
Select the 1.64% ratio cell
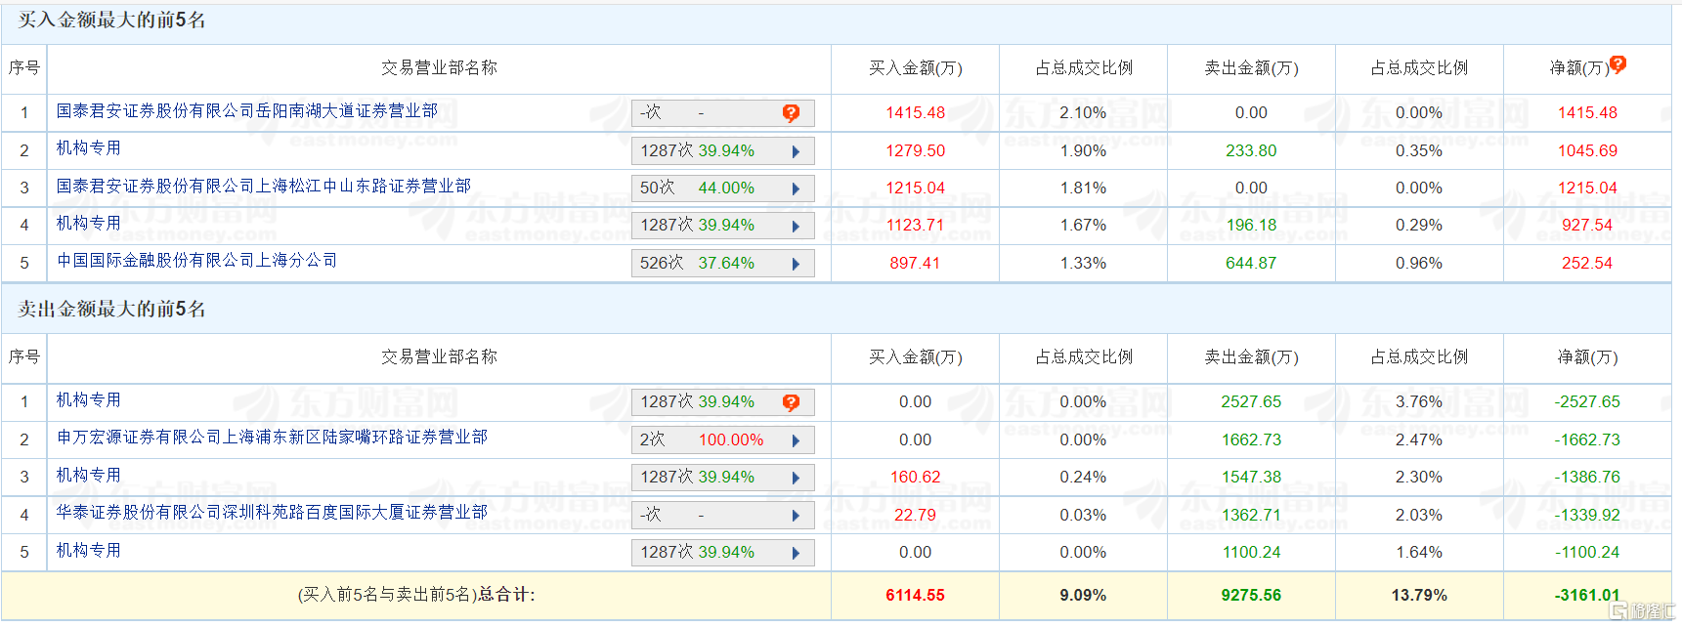(x=1419, y=552)
